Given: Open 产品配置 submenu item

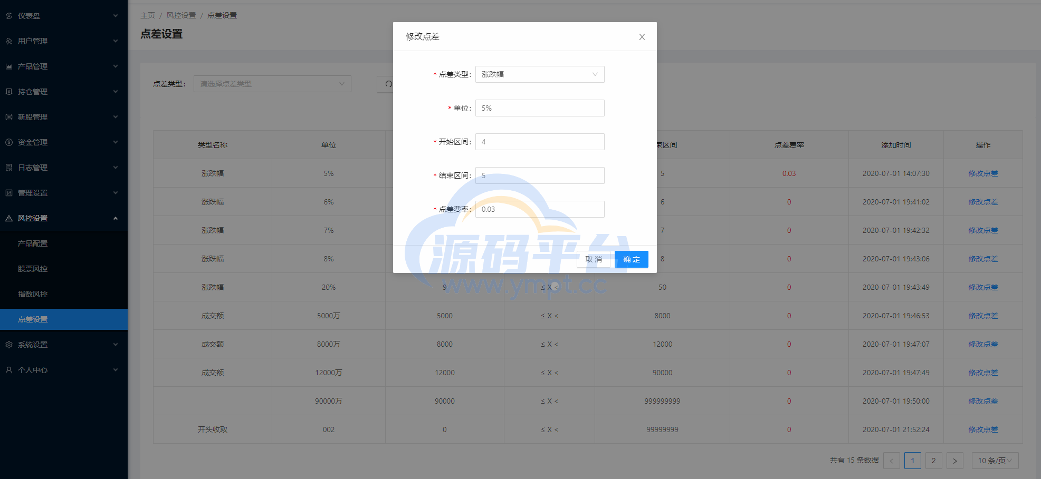Looking at the screenshot, I should pyautogui.click(x=64, y=243).
